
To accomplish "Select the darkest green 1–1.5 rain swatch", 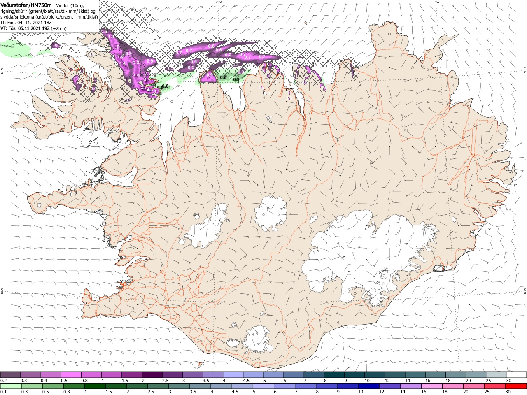I will 96,386.
